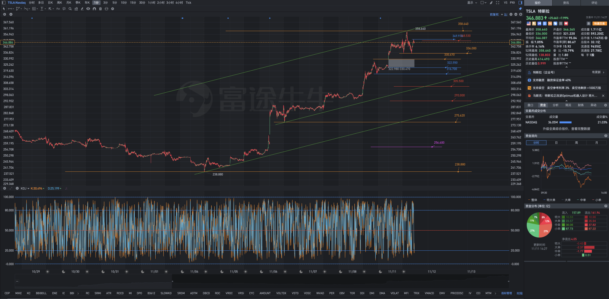The height and width of the screenshot is (299, 609).
Task: Select the 30分 timeframe
Action: 142,3
